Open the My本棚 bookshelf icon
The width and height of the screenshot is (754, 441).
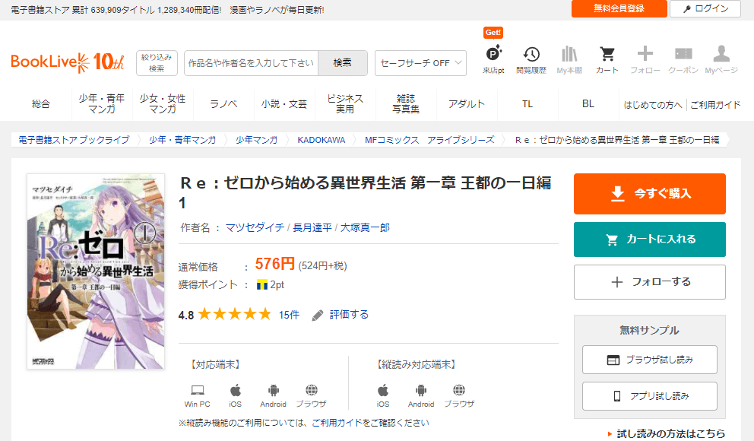coord(569,58)
